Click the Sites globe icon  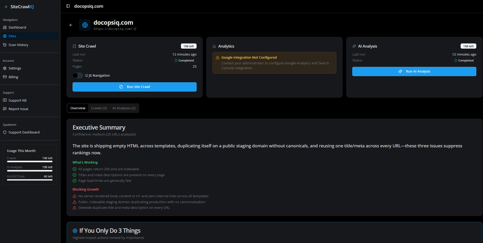click(5, 36)
